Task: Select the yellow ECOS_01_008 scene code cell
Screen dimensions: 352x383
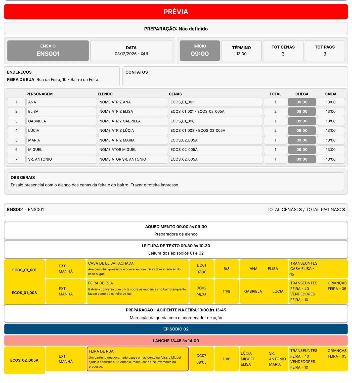Action: point(24,293)
